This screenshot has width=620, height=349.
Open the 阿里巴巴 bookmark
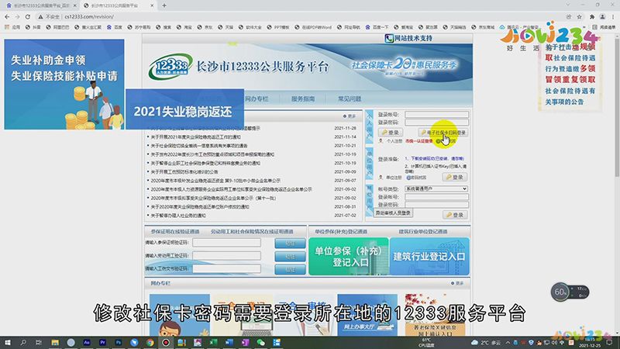[x=57, y=27]
